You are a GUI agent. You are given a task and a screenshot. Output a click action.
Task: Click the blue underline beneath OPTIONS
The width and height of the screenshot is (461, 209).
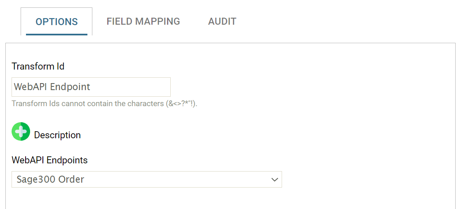click(56, 34)
